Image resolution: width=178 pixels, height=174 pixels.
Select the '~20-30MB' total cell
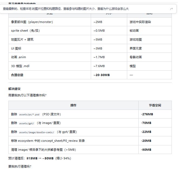coord(109,75)
